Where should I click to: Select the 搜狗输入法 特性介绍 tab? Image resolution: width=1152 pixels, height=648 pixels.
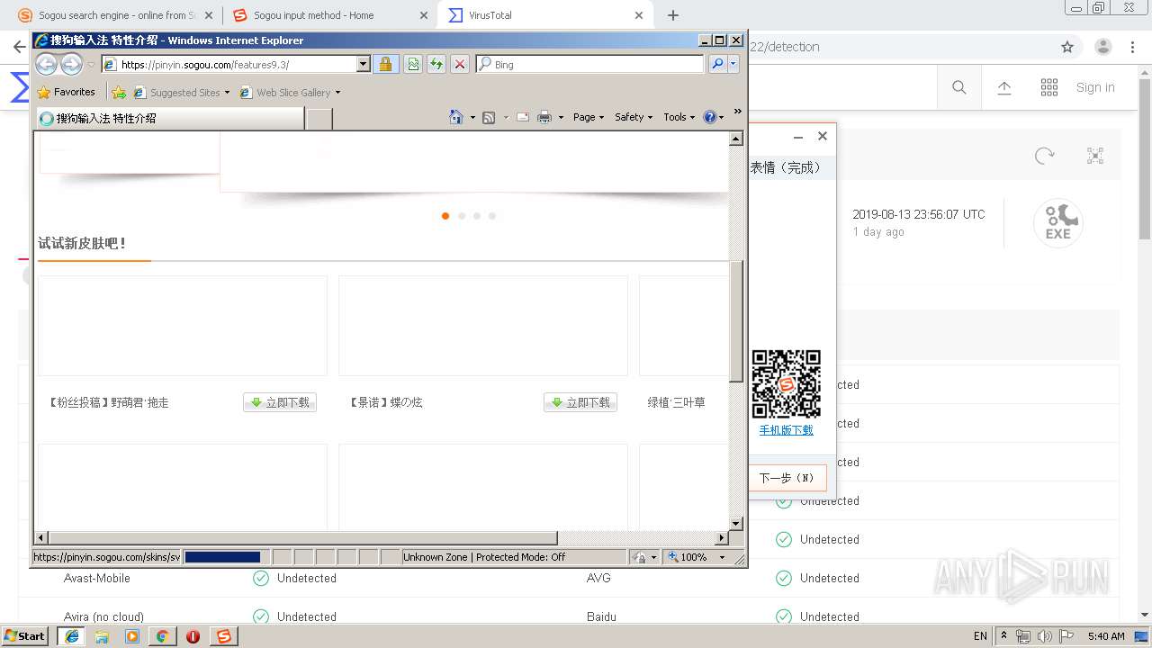coord(169,118)
